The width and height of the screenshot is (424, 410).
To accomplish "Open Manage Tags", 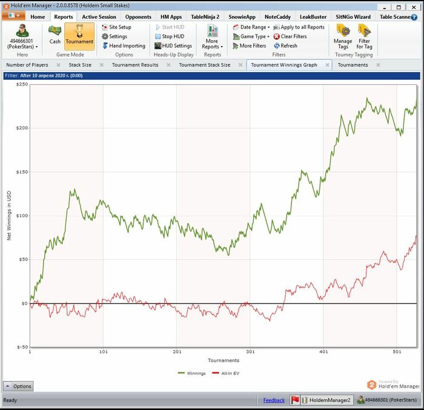I will click(343, 36).
